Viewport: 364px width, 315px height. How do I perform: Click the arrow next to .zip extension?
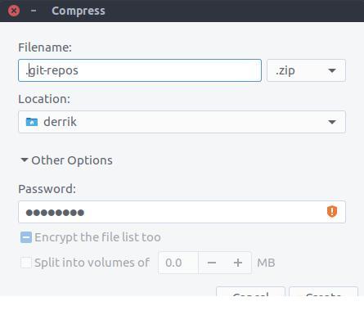coord(332,70)
